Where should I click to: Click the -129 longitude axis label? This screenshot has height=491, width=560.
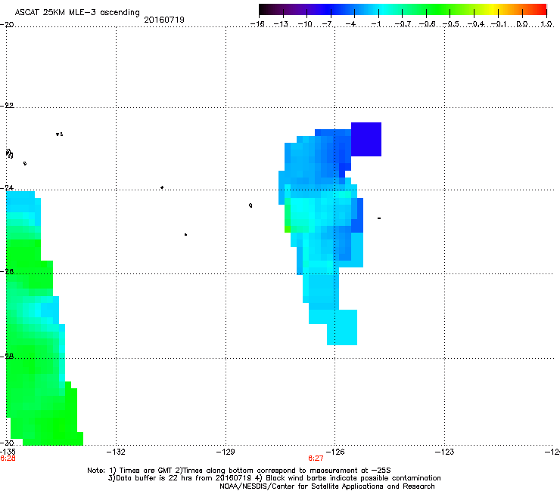[226, 452]
